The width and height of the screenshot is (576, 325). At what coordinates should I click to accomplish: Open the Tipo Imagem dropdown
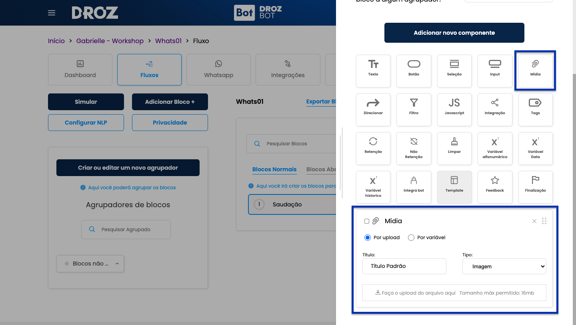pyautogui.click(x=504, y=266)
